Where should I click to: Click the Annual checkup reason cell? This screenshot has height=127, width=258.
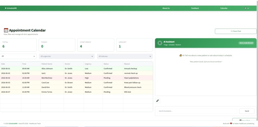tap(138, 68)
